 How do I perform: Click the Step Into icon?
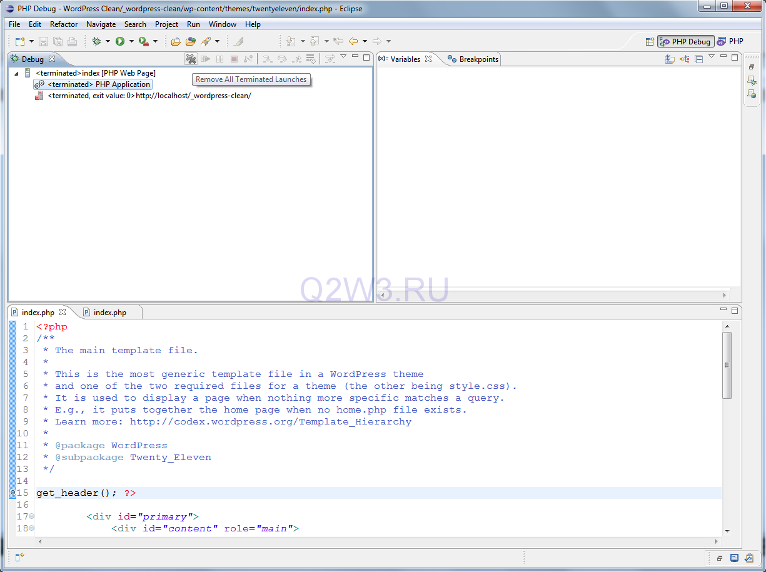(267, 59)
